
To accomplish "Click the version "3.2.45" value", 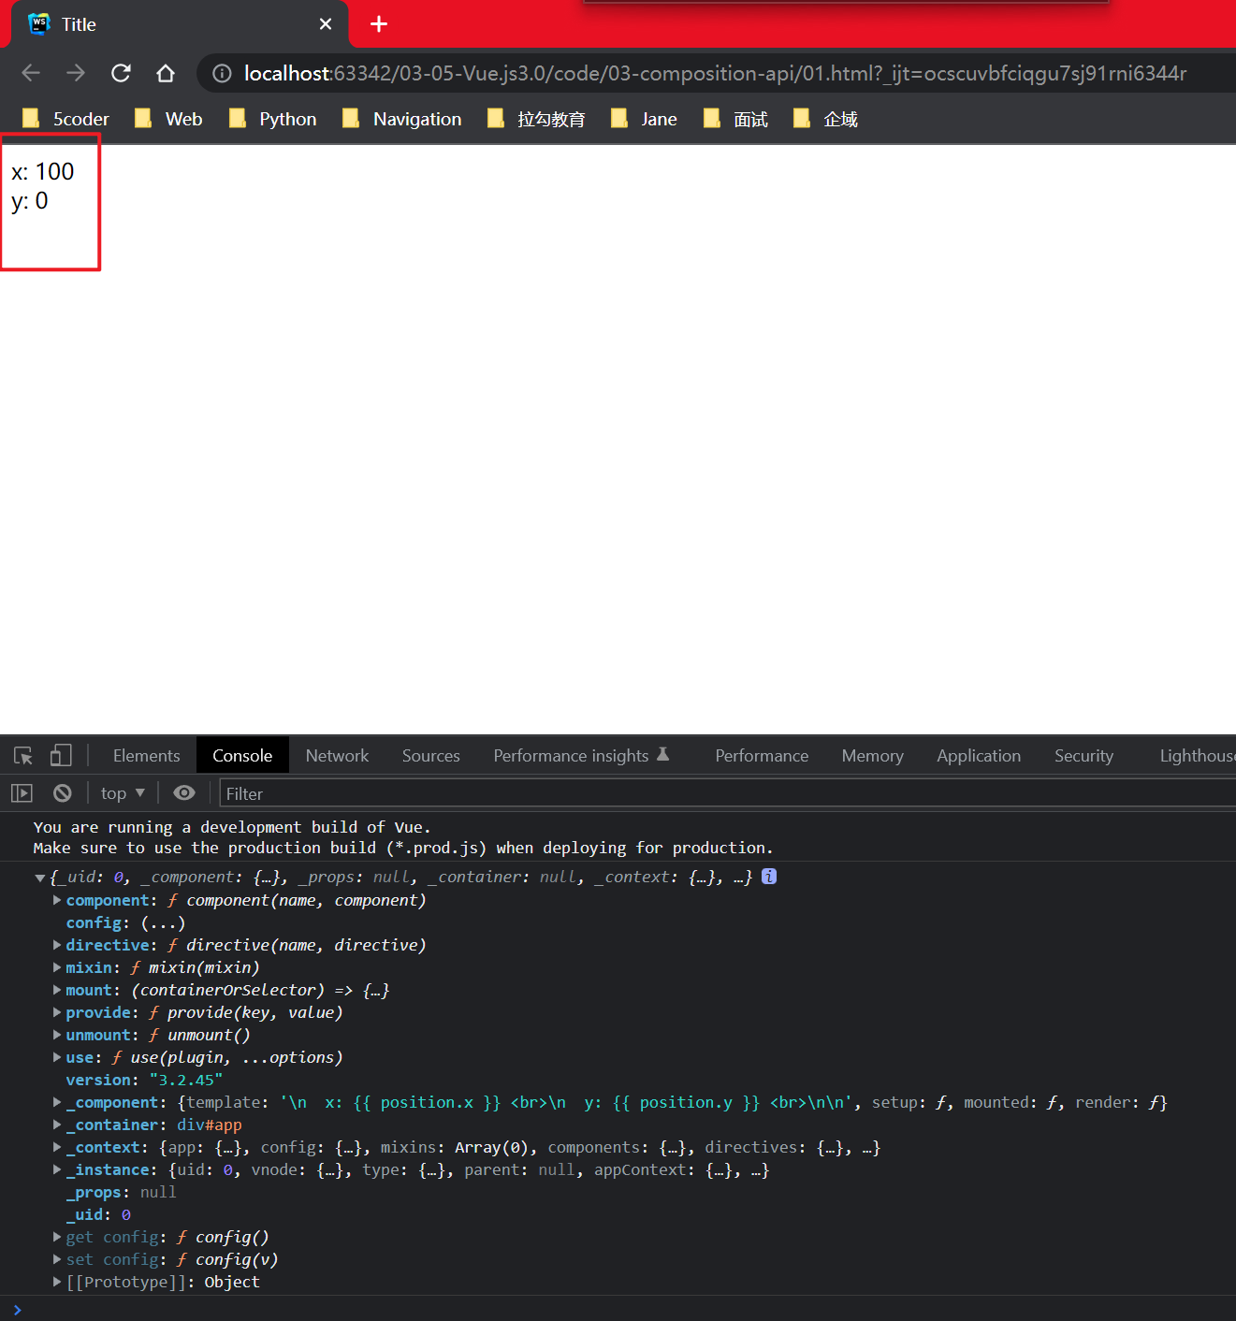I will click(x=186, y=1080).
